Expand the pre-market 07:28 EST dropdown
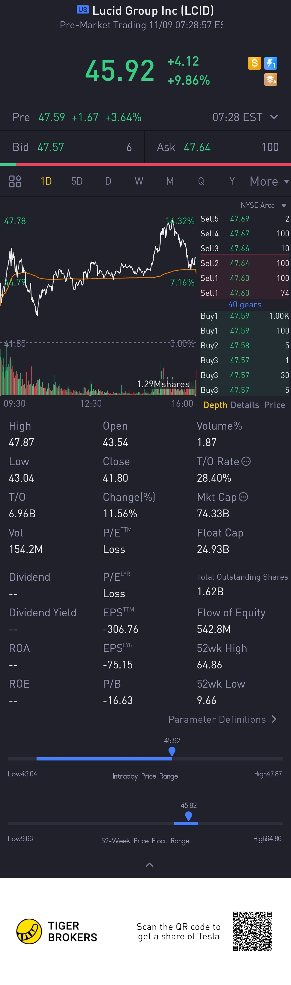Screen dimensions: 291x985 tap(274, 117)
